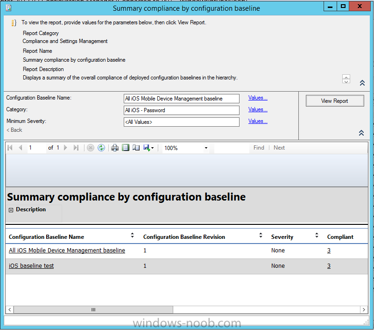Print the report using printer icon
The height and width of the screenshot is (330, 374).
pyautogui.click(x=115, y=148)
